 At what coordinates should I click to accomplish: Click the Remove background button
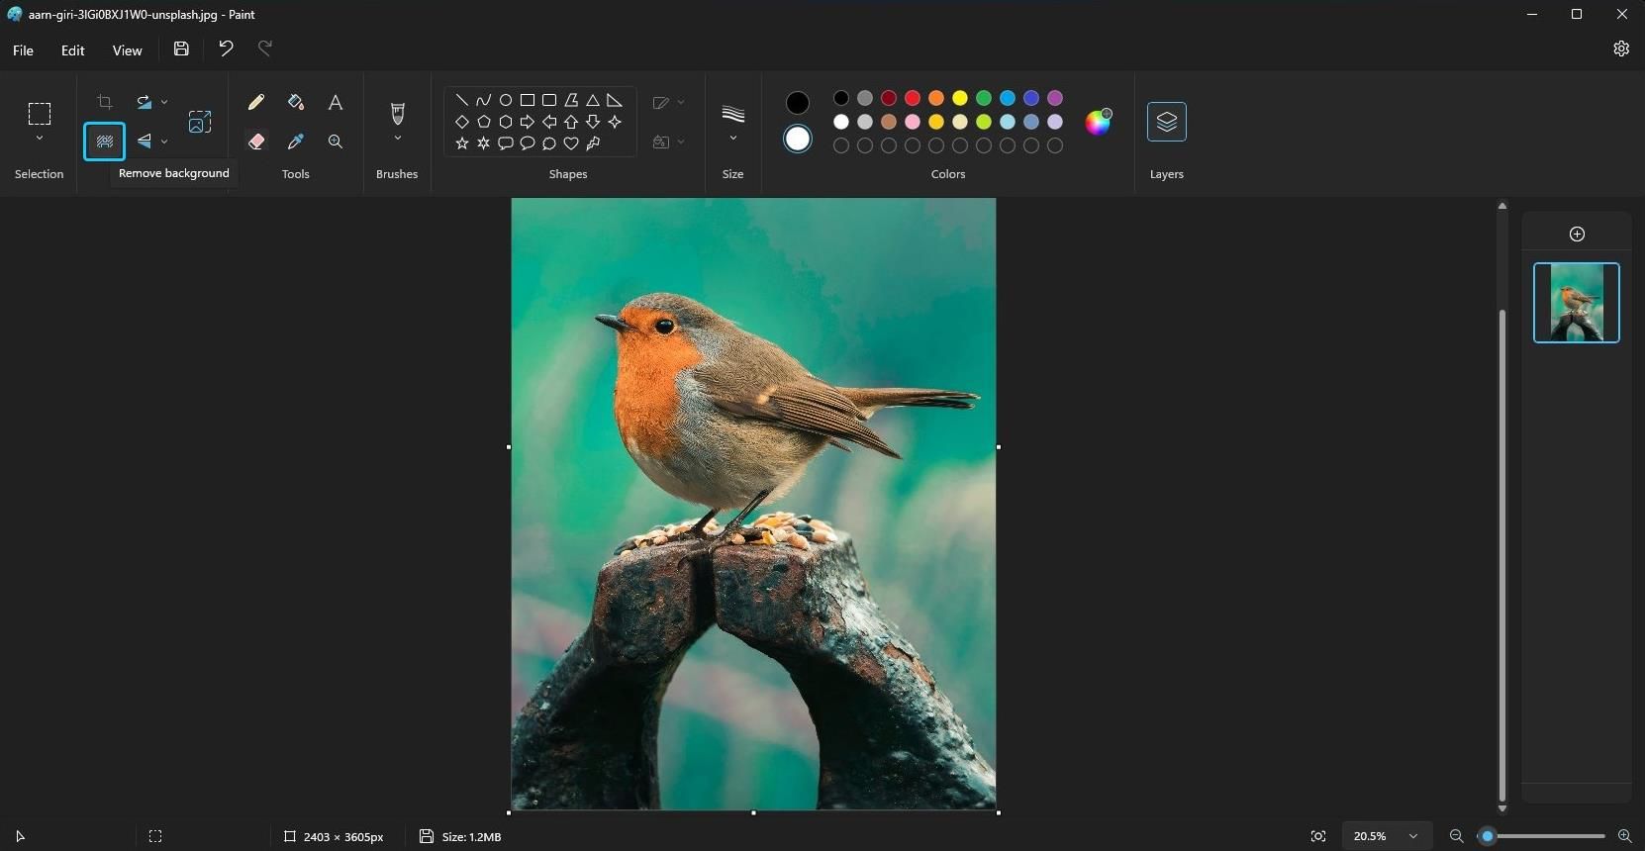[x=105, y=142]
